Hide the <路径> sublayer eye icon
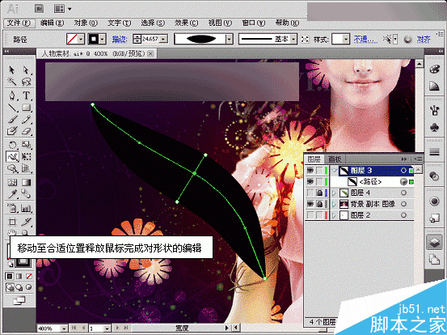Screen dimensions: 447x335 [x=310, y=181]
